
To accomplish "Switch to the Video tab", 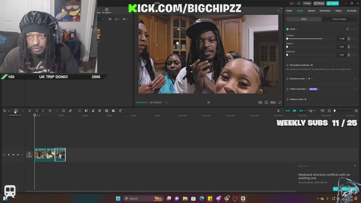I will (x=289, y=11).
